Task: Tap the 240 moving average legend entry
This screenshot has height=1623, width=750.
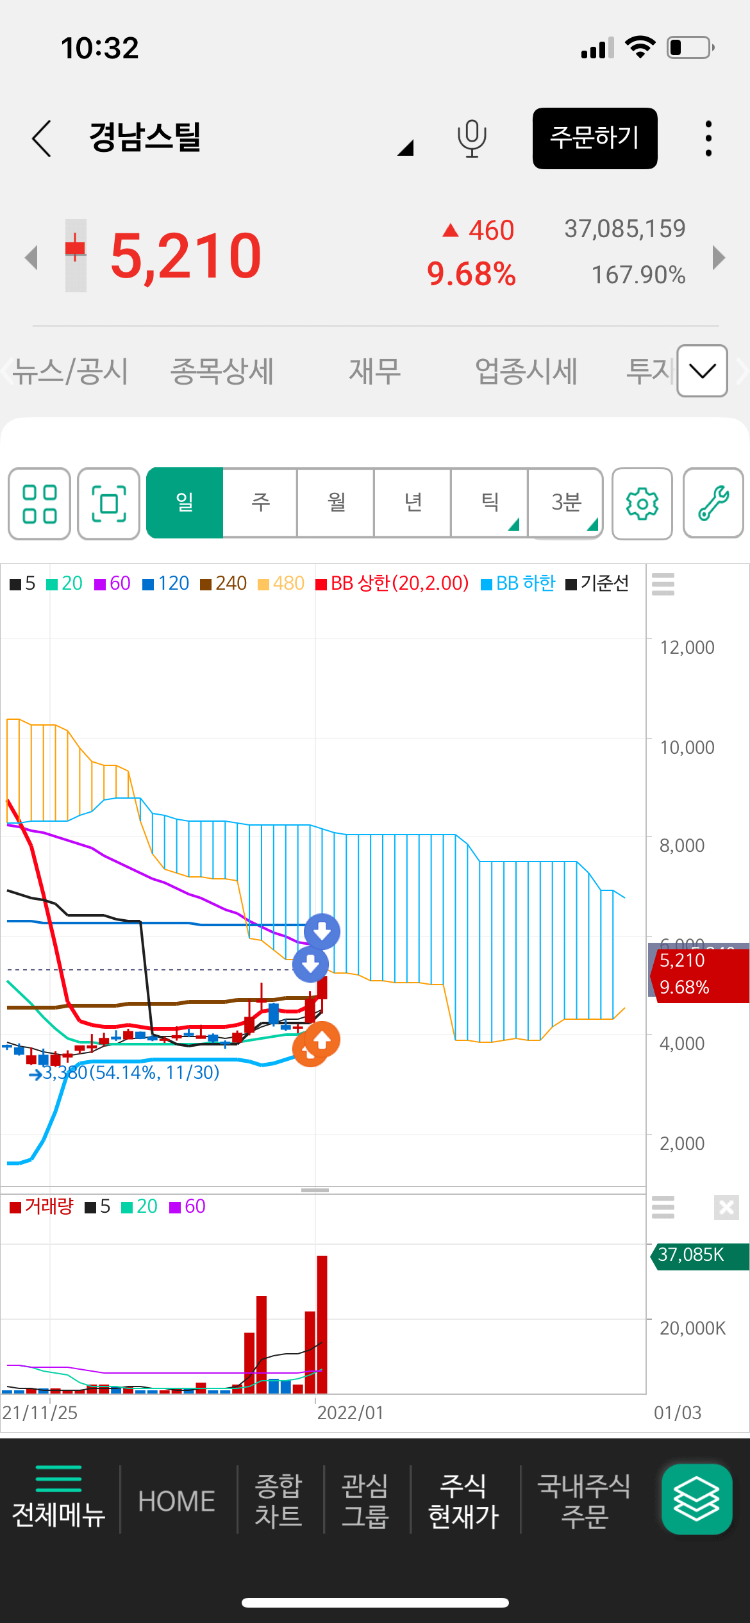Action: [223, 583]
